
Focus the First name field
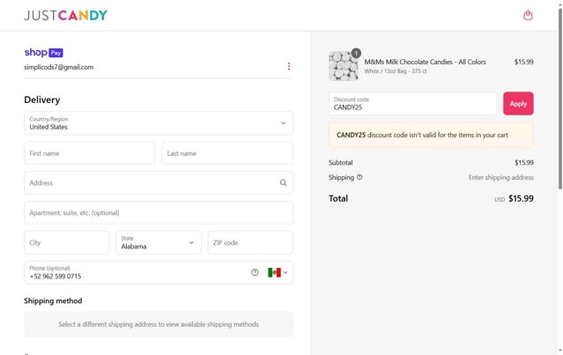pos(90,153)
